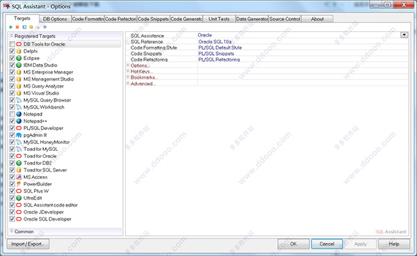Screen dimensions: 417x256
Task: Click the OK button
Action: 293,243
